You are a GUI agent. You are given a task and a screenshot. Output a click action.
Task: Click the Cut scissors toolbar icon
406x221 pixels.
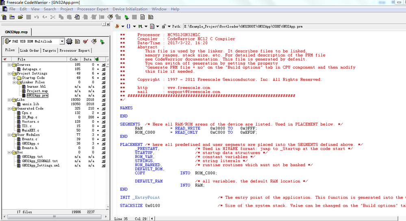coord(53,17)
